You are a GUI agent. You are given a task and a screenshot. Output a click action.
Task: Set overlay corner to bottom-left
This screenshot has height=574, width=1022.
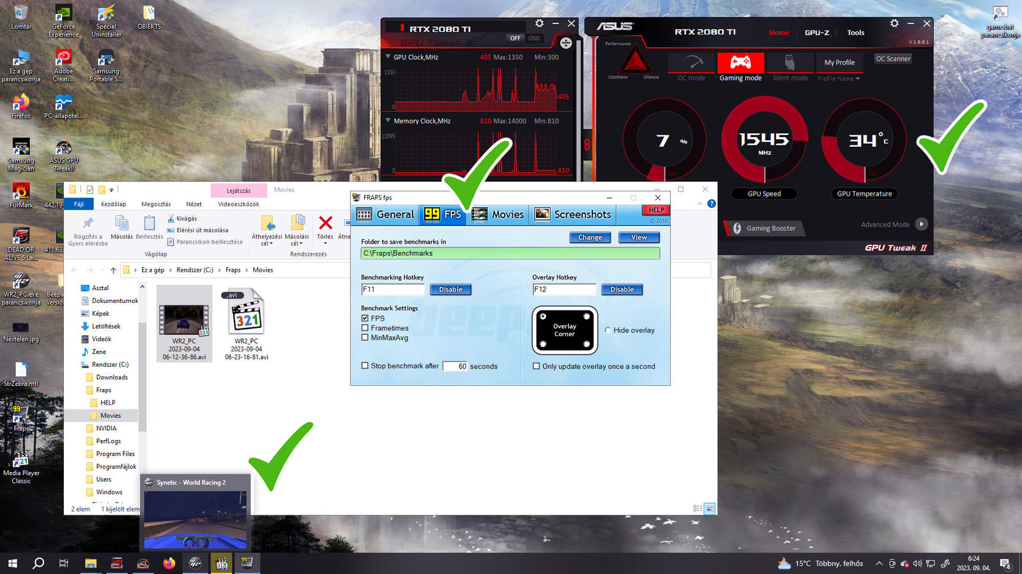543,344
